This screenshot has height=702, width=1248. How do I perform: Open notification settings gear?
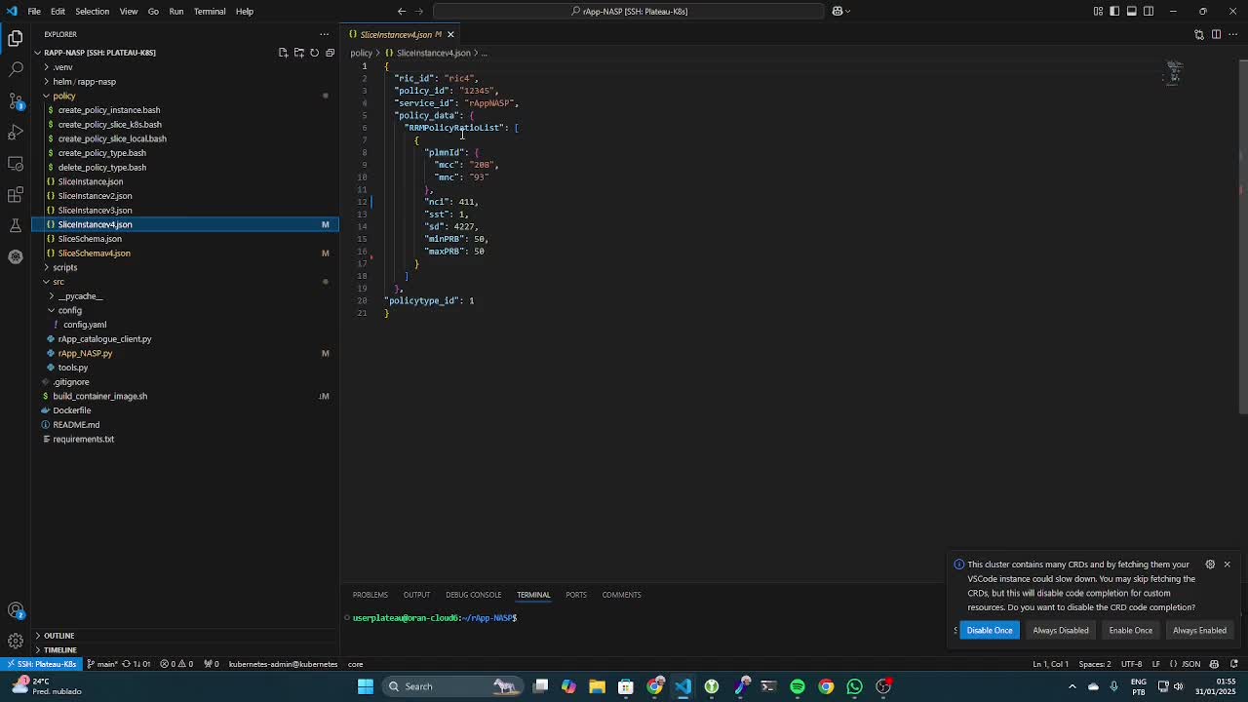[x=1210, y=565]
